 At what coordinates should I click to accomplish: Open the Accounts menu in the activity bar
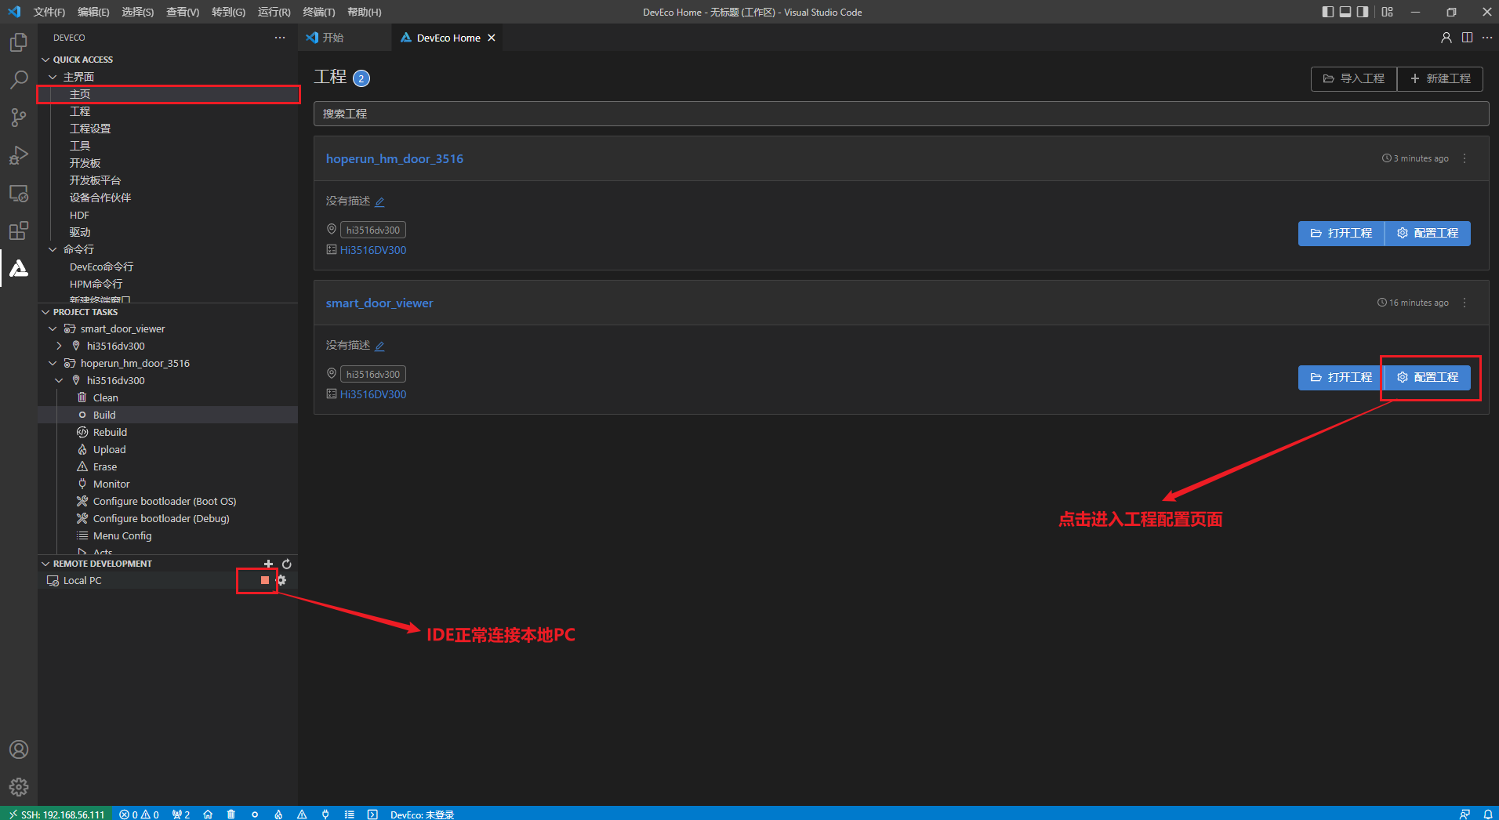pos(19,749)
